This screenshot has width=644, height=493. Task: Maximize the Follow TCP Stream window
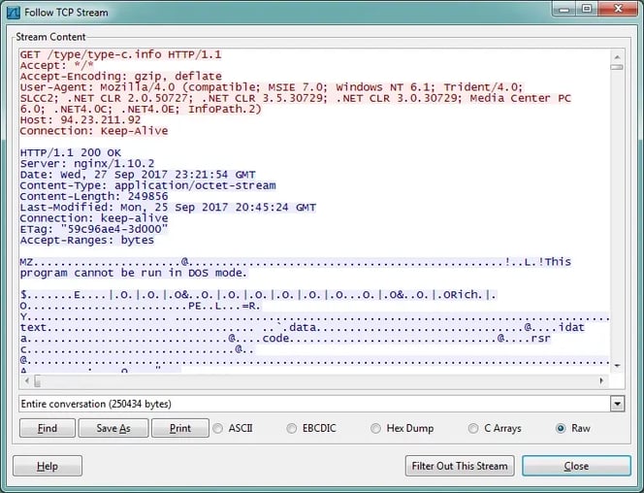click(588, 11)
